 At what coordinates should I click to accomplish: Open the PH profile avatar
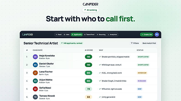pos(157,35)
